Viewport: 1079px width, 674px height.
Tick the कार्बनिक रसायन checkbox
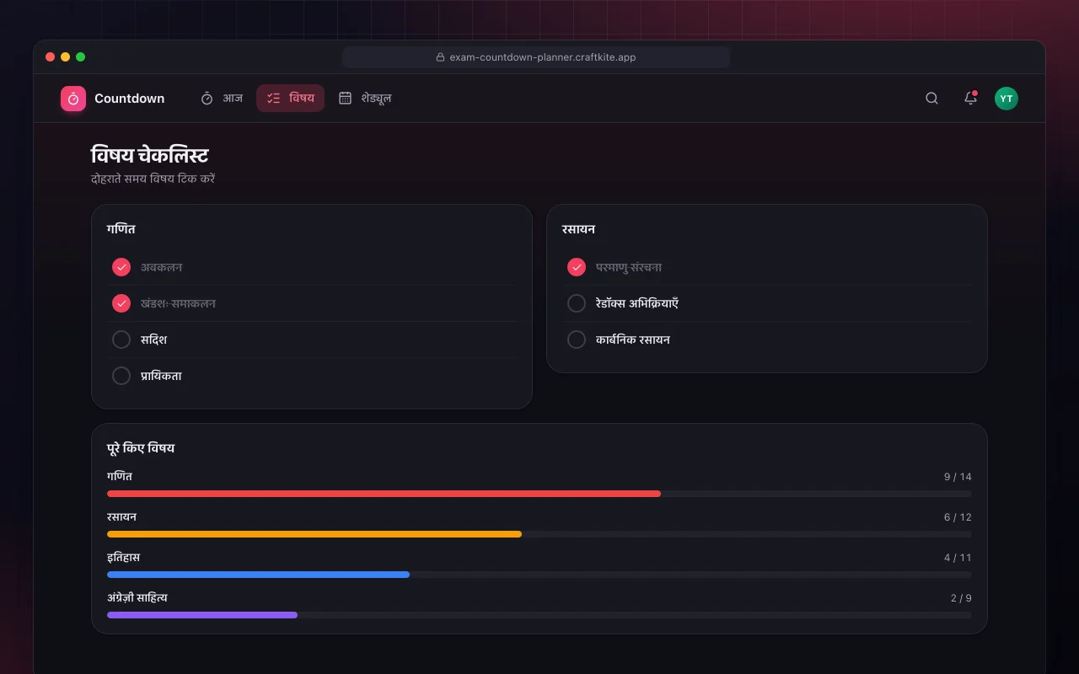(577, 340)
